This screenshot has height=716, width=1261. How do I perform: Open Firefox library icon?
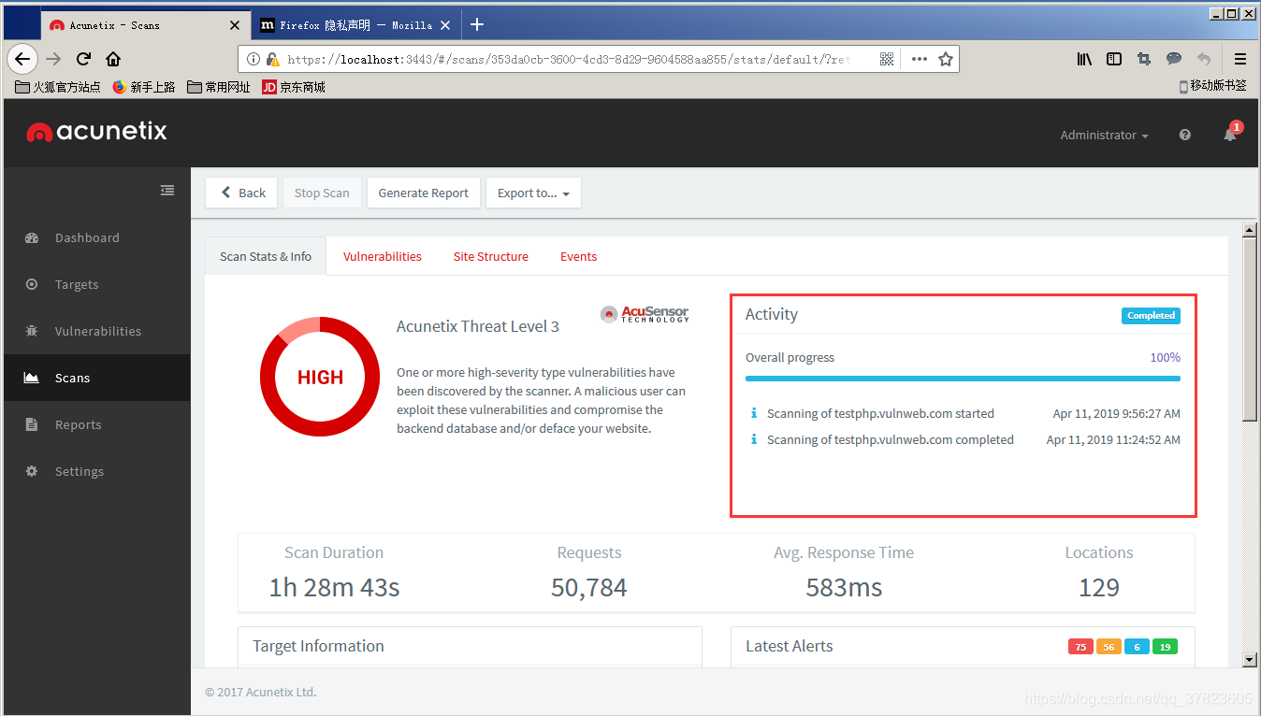(x=1084, y=59)
